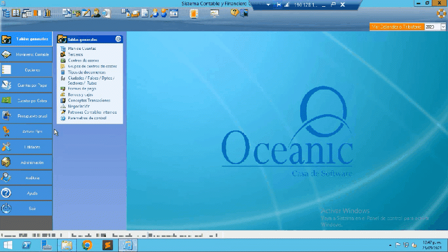Click the question mark help toolbar icon
448x252 pixels.
[x=235, y=13]
